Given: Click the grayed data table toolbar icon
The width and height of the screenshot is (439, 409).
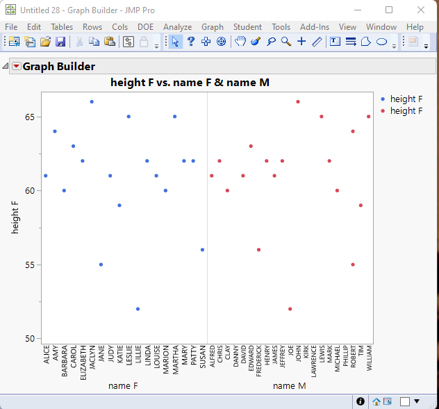Looking at the screenshot, I should [x=413, y=42].
